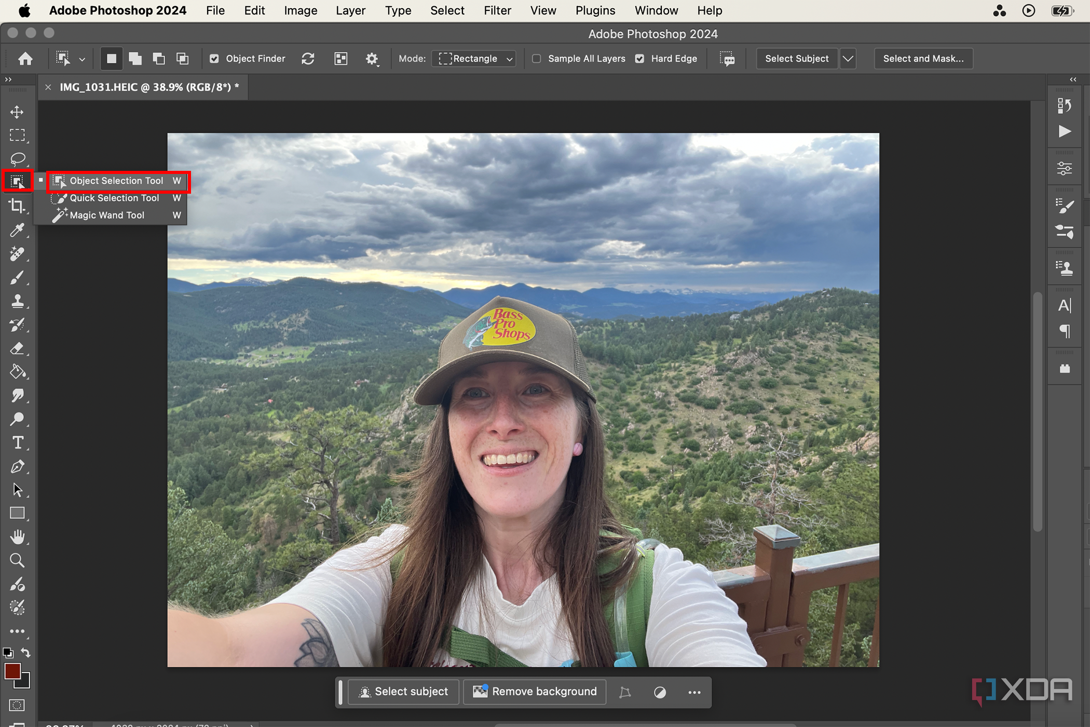Toggle the Object Finder checkbox
The width and height of the screenshot is (1090, 727).
coord(214,59)
